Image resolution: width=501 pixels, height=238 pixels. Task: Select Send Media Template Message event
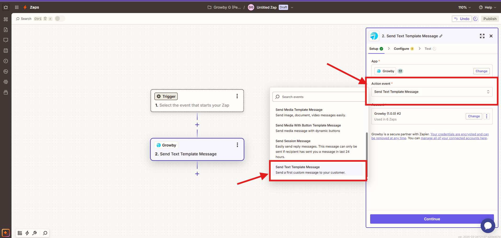(x=318, y=112)
